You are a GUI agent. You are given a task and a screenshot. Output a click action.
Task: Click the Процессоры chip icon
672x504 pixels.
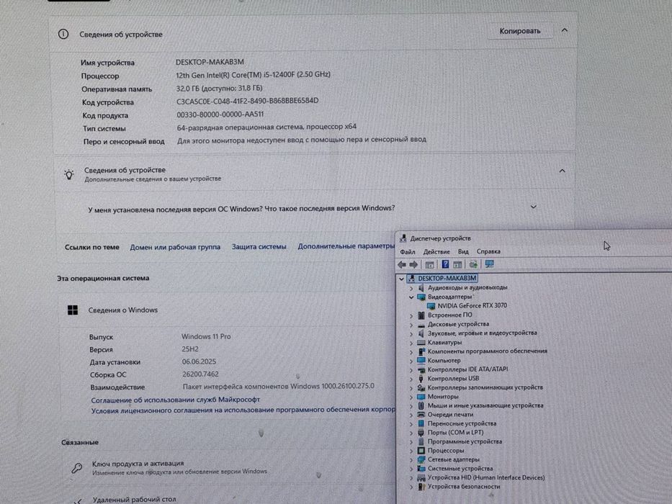click(421, 451)
